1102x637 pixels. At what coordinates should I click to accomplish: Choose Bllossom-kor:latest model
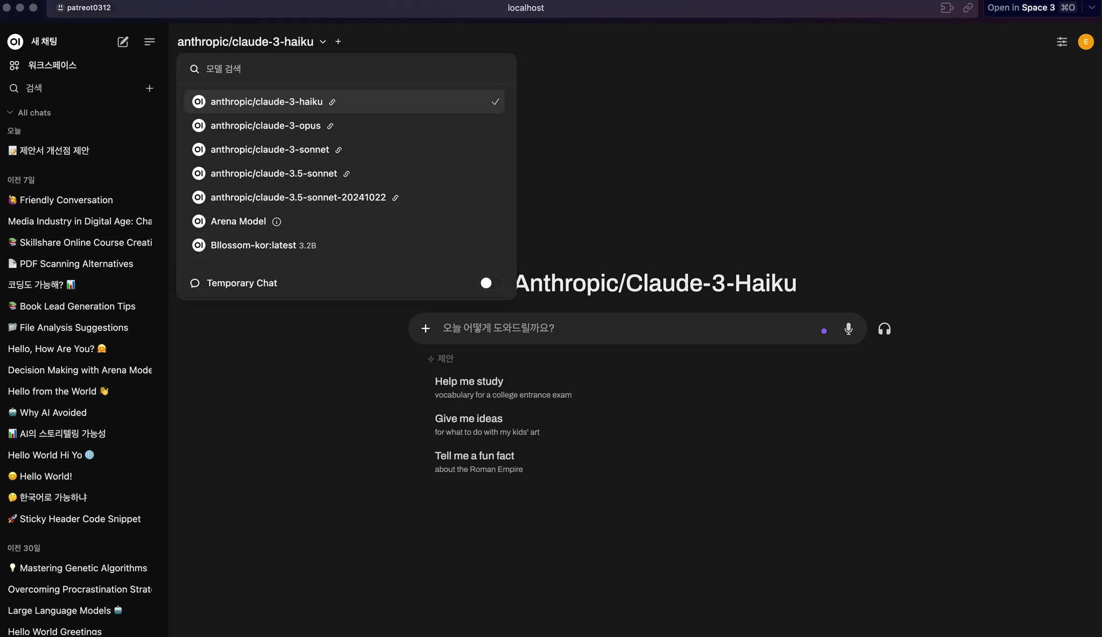(x=253, y=246)
